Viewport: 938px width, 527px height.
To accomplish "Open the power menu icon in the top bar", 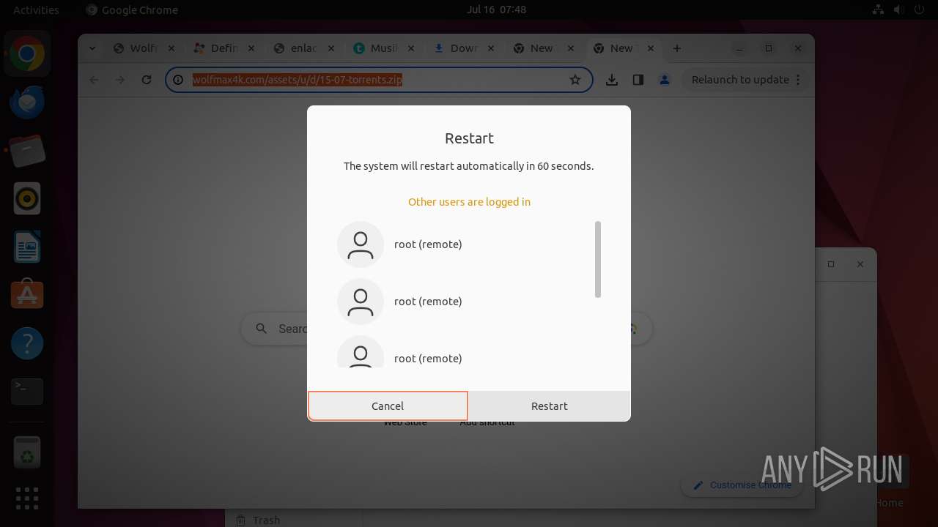I will [920, 10].
